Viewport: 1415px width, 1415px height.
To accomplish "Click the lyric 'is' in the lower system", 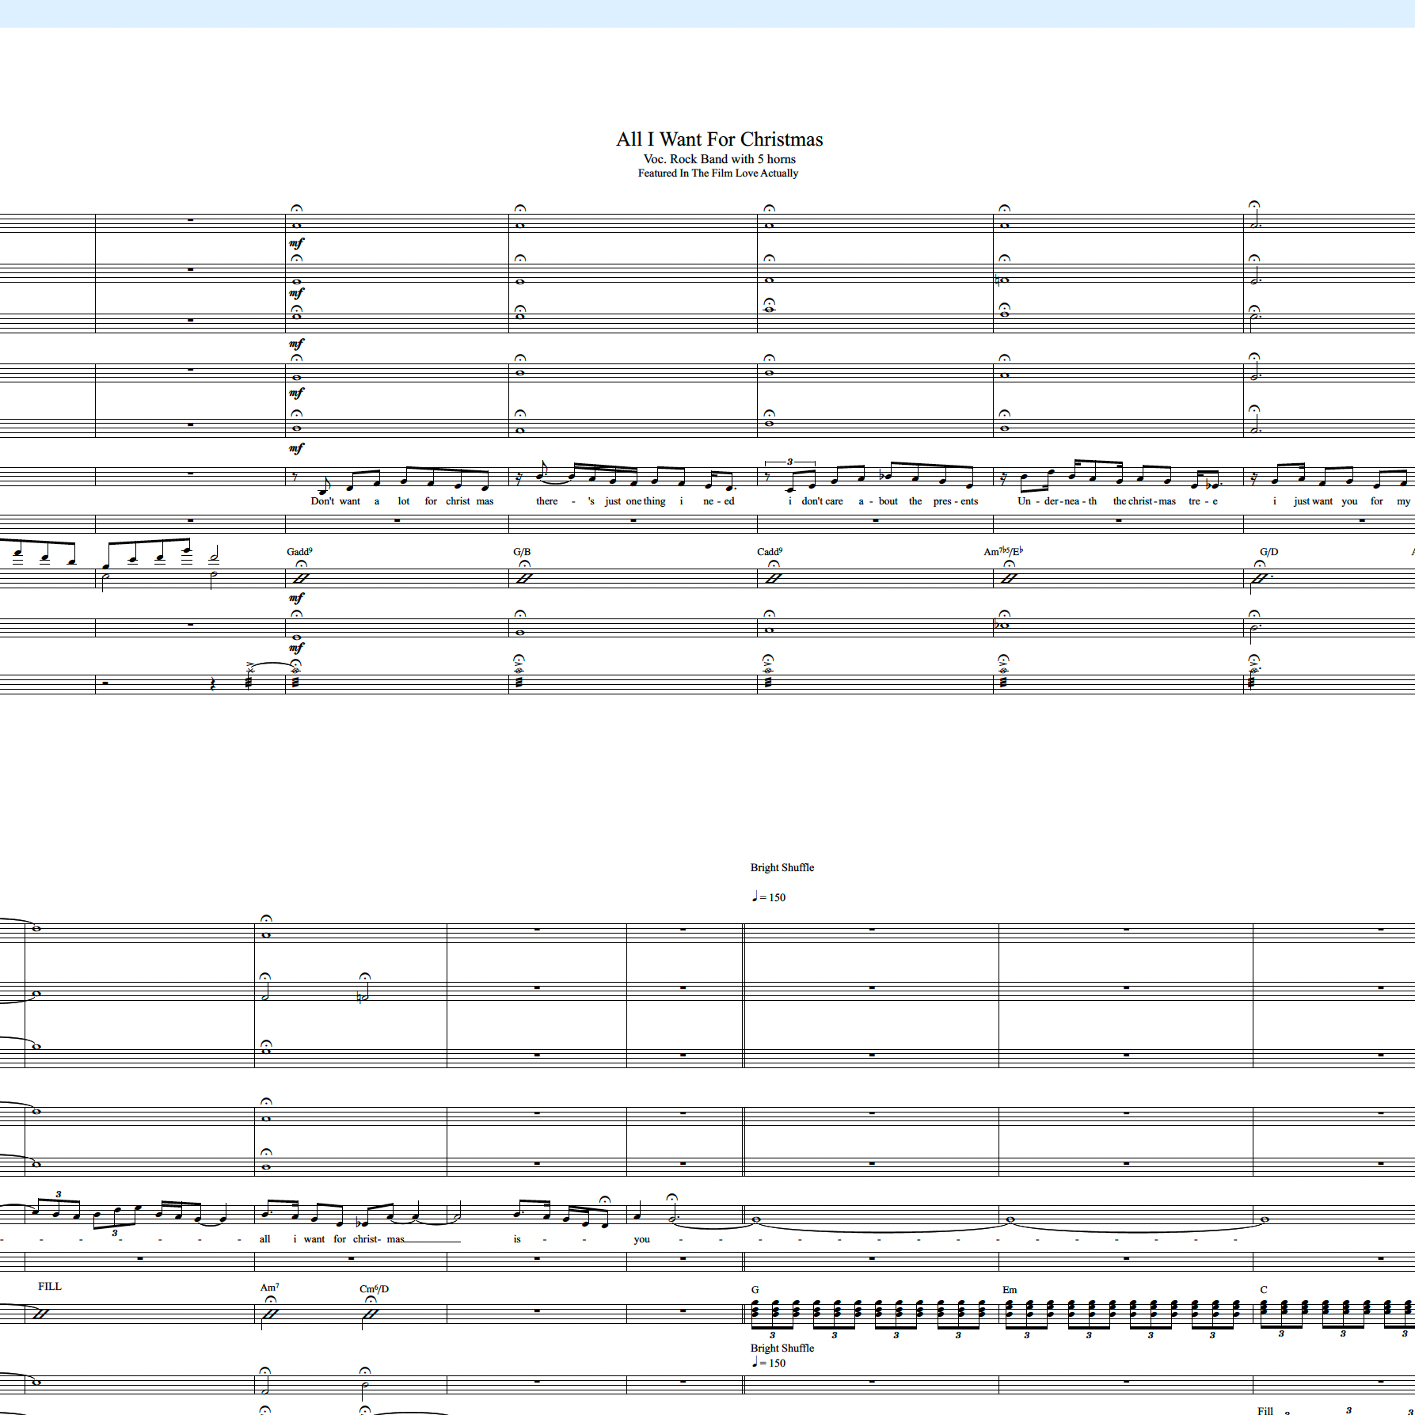I will click(517, 1239).
